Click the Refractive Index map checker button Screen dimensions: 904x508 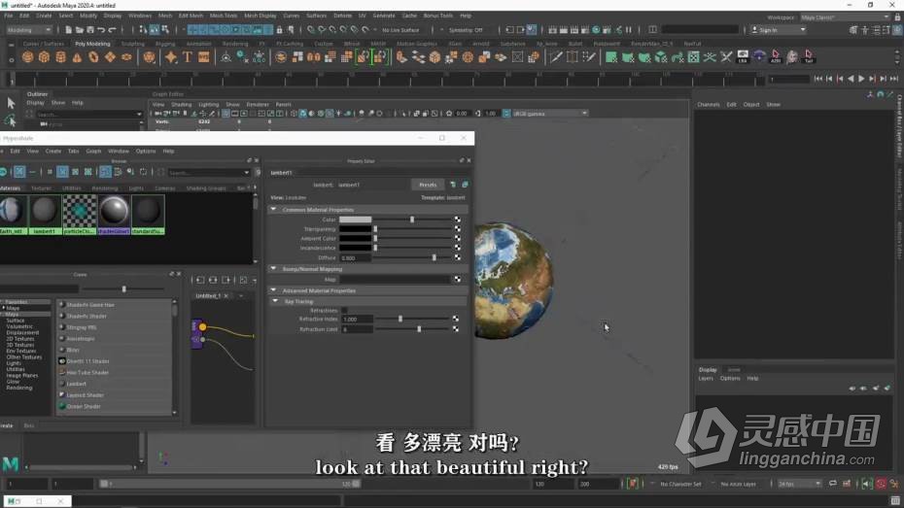456,319
